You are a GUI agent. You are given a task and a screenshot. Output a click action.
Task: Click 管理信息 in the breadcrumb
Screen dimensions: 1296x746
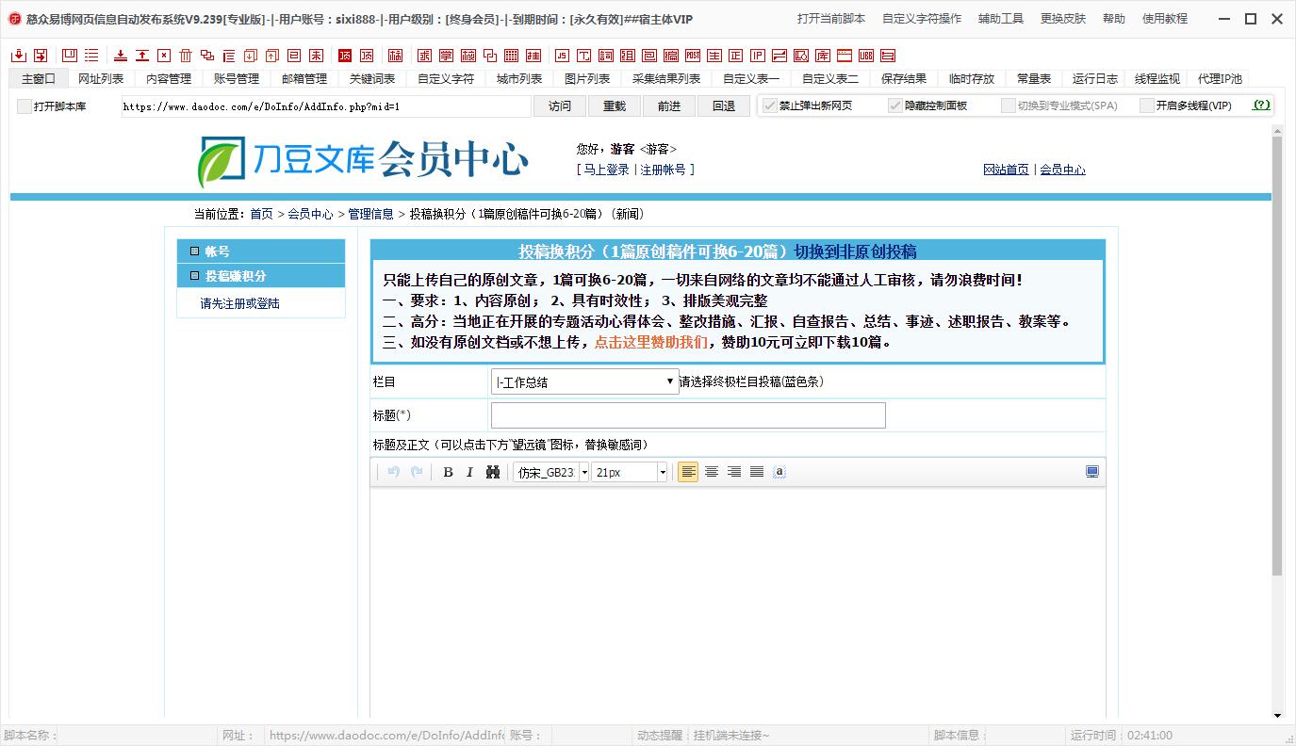tap(370, 214)
